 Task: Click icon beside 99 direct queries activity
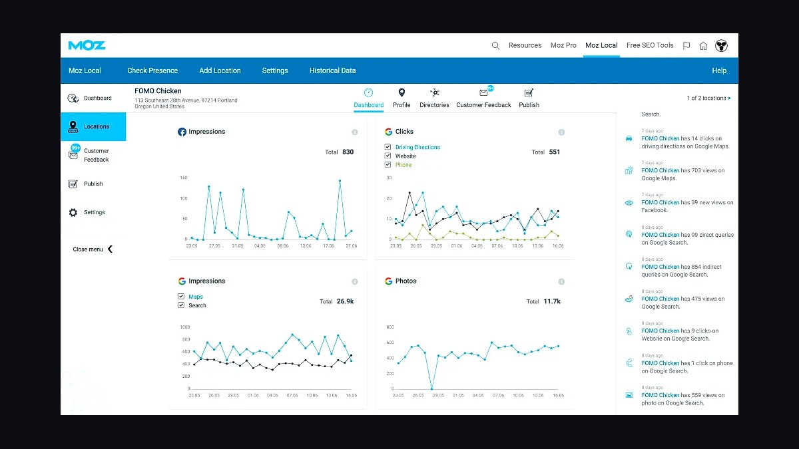click(629, 235)
